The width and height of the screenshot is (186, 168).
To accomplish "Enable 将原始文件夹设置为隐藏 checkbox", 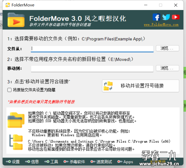I will pyautogui.click(x=9, y=90).
